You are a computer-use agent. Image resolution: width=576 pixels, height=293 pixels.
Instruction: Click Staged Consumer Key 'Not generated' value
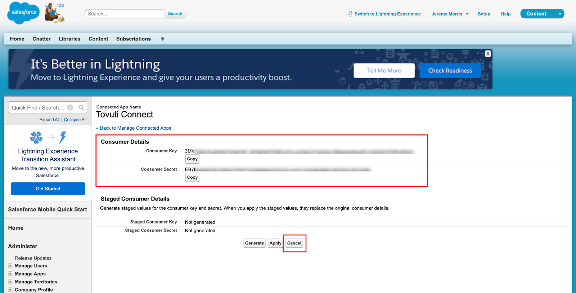pos(200,222)
